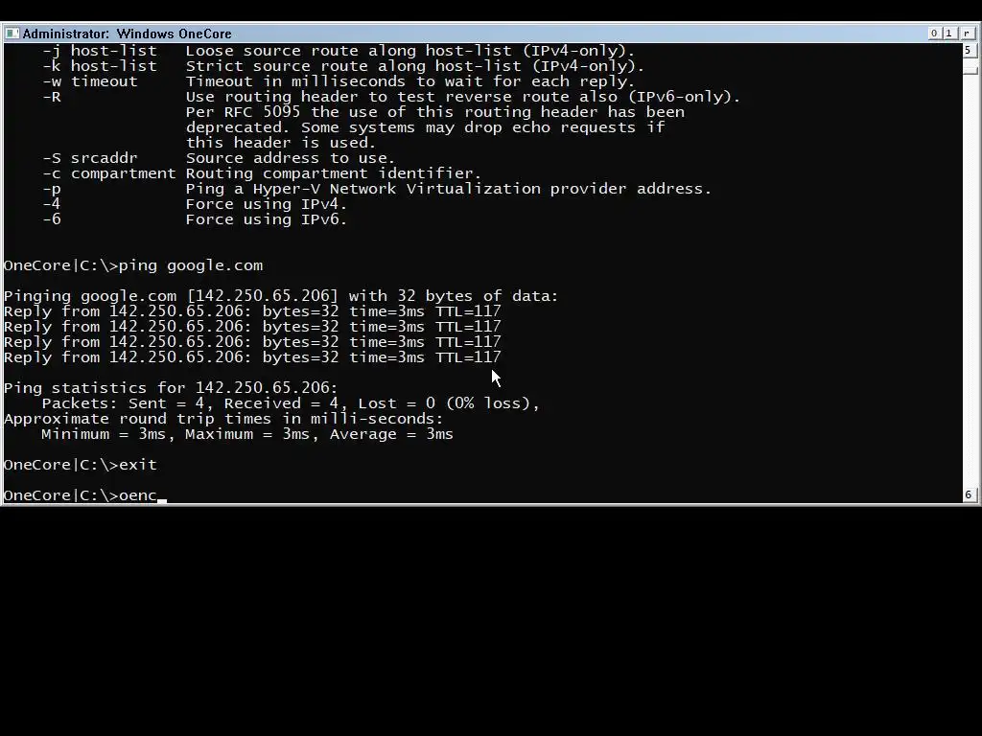
Task: Click the '-R' routing header option
Action: (391, 97)
